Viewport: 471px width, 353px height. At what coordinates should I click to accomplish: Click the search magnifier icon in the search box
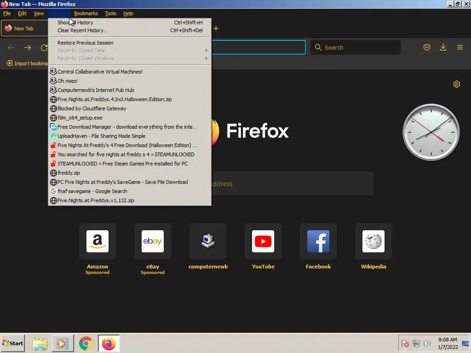tap(318, 47)
